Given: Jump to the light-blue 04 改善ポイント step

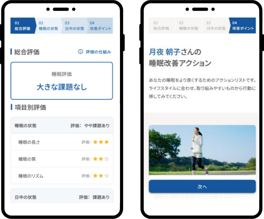Looking at the screenshot, I should [x=100, y=26].
